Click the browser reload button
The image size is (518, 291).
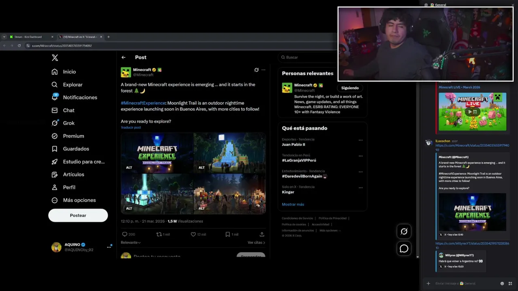(x=19, y=46)
